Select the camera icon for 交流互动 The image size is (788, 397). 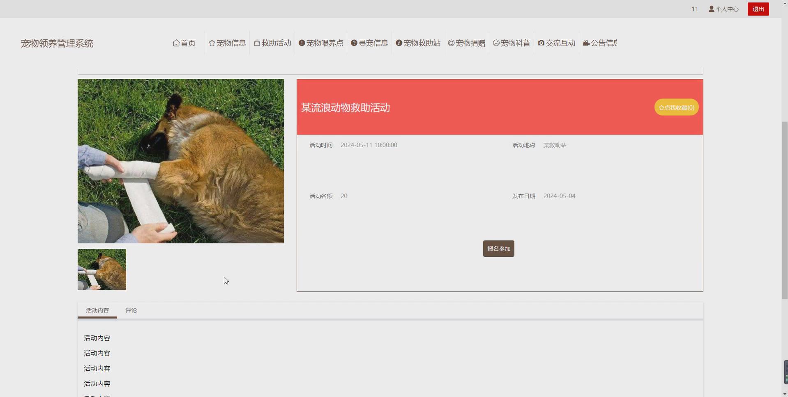point(541,43)
